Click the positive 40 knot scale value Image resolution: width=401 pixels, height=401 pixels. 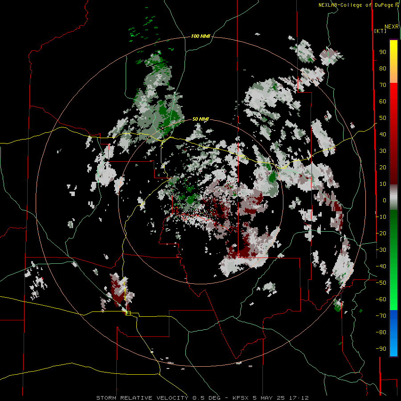click(x=383, y=135)
